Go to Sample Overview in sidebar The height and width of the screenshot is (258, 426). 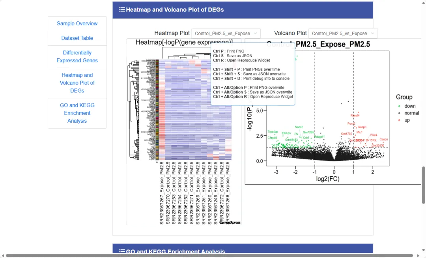(x=77, y=24)
